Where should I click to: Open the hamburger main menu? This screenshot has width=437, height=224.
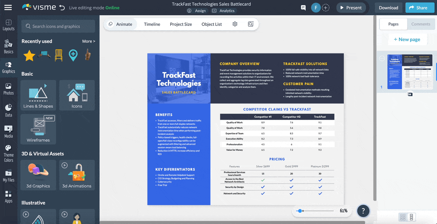point(8,7)
